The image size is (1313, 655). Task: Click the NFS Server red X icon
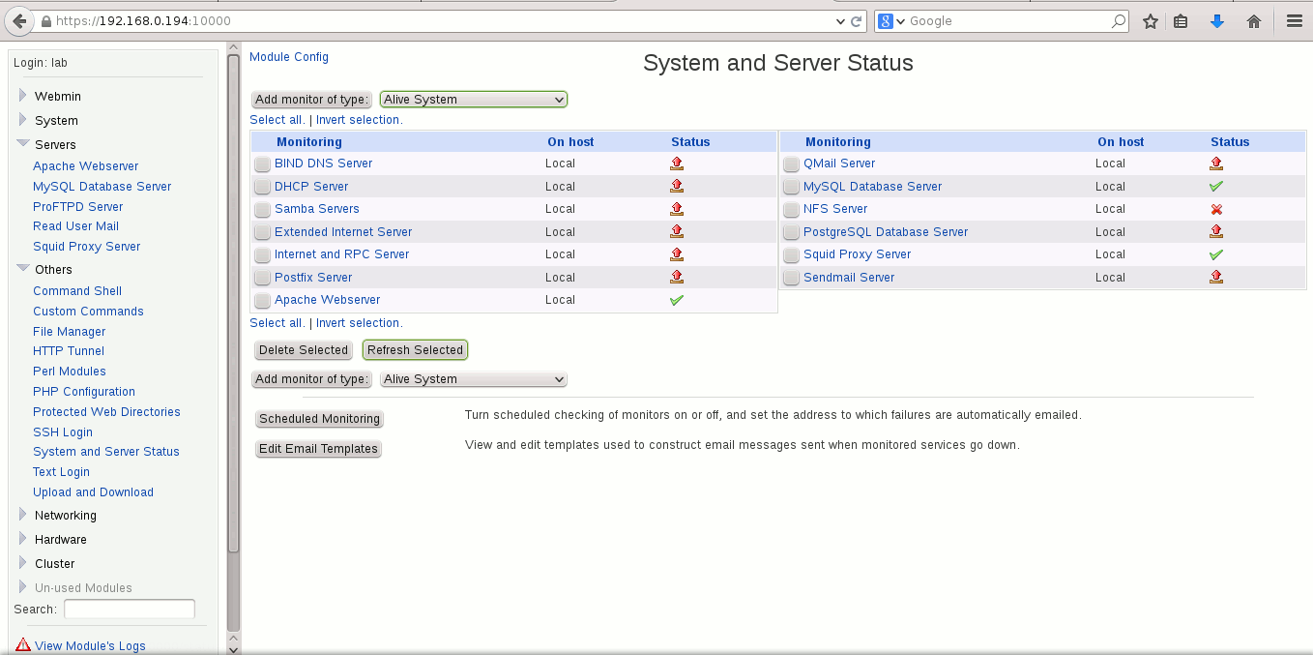pyautogui.click(x=1216, y=209)
